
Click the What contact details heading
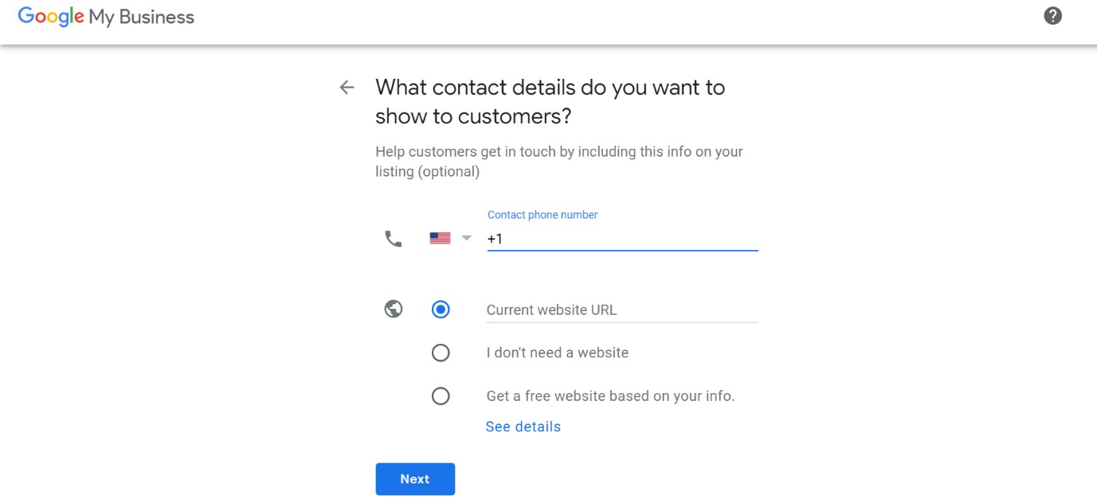[550, 102]
